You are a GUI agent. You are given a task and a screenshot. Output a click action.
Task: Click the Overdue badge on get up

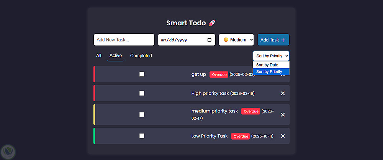pos(219,74)
